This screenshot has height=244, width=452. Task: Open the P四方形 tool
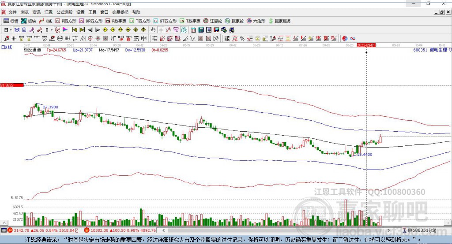(66, 21)
